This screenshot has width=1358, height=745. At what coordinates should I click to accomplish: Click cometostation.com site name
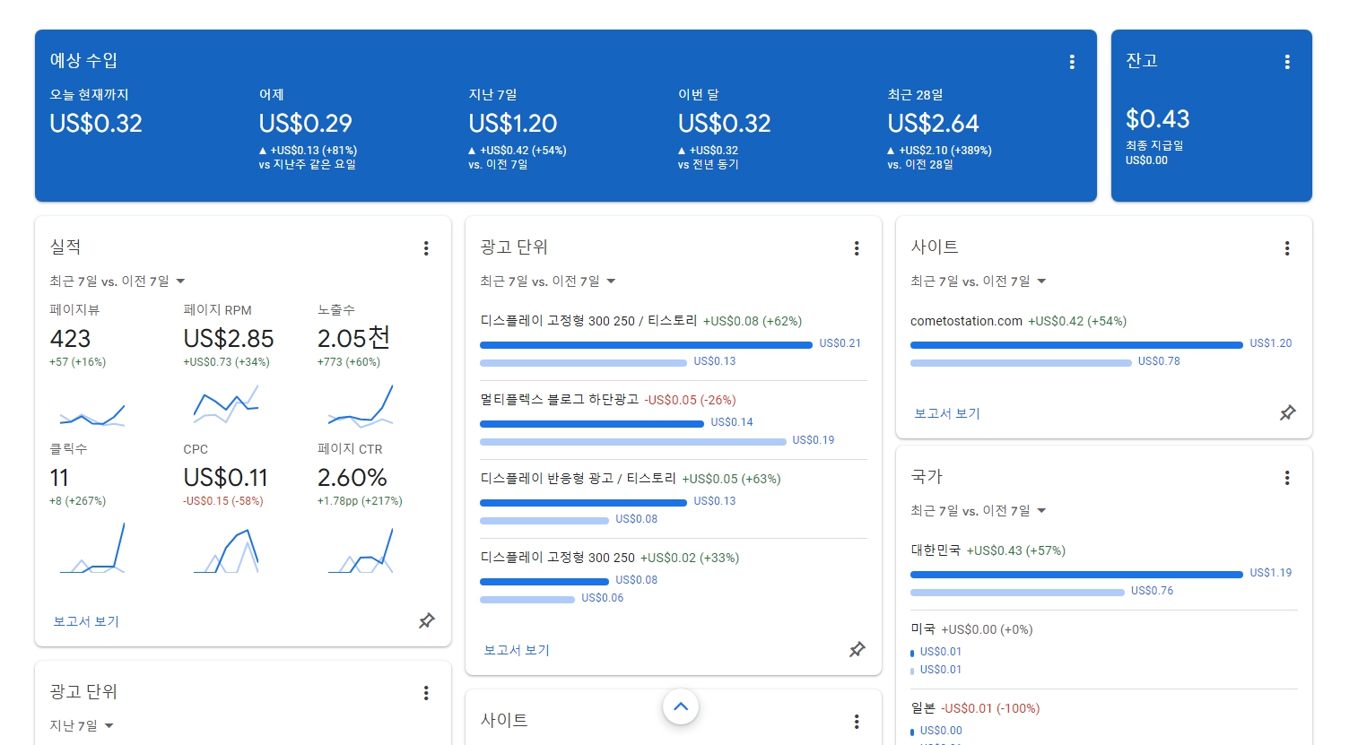click(966, 321)
